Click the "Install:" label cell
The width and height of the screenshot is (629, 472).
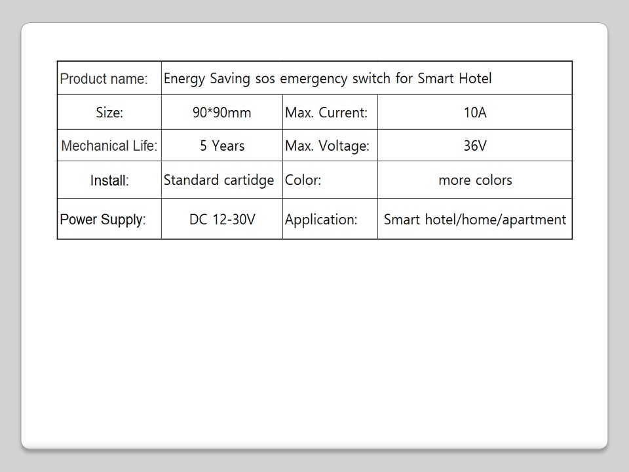pos(109,181)
